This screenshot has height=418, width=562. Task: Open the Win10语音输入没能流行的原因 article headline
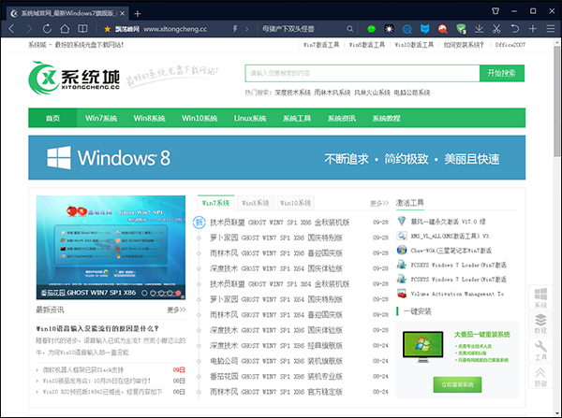coord(97,328)
